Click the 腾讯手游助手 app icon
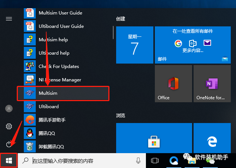This screenshot has height=168, width=236. [x=30, y=120]
